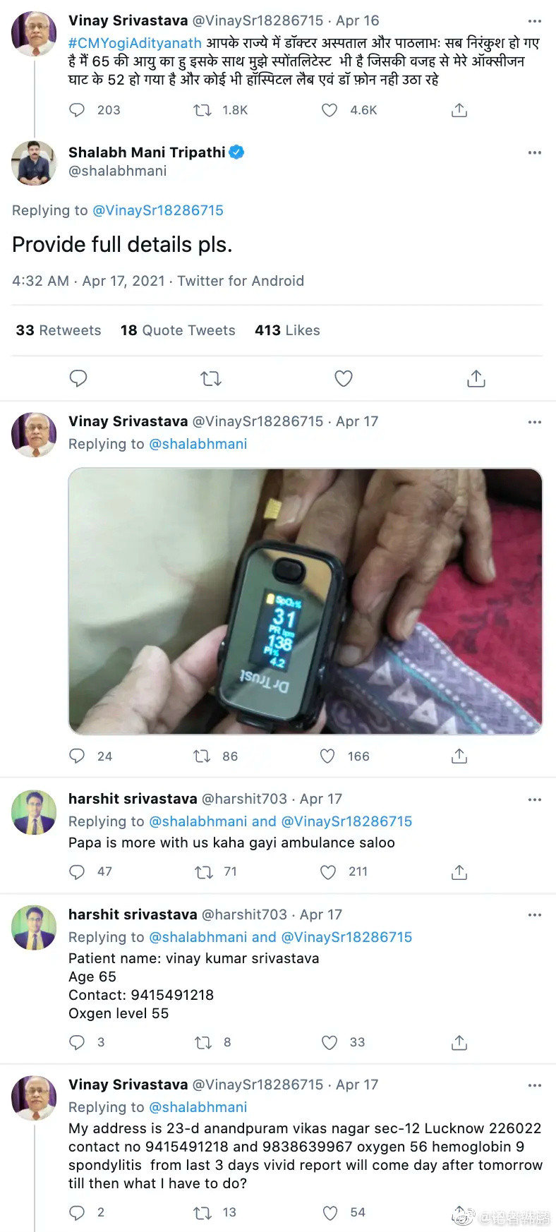Open more options for Shalabh Mani Tripathi's tweet

pos(535,152)
